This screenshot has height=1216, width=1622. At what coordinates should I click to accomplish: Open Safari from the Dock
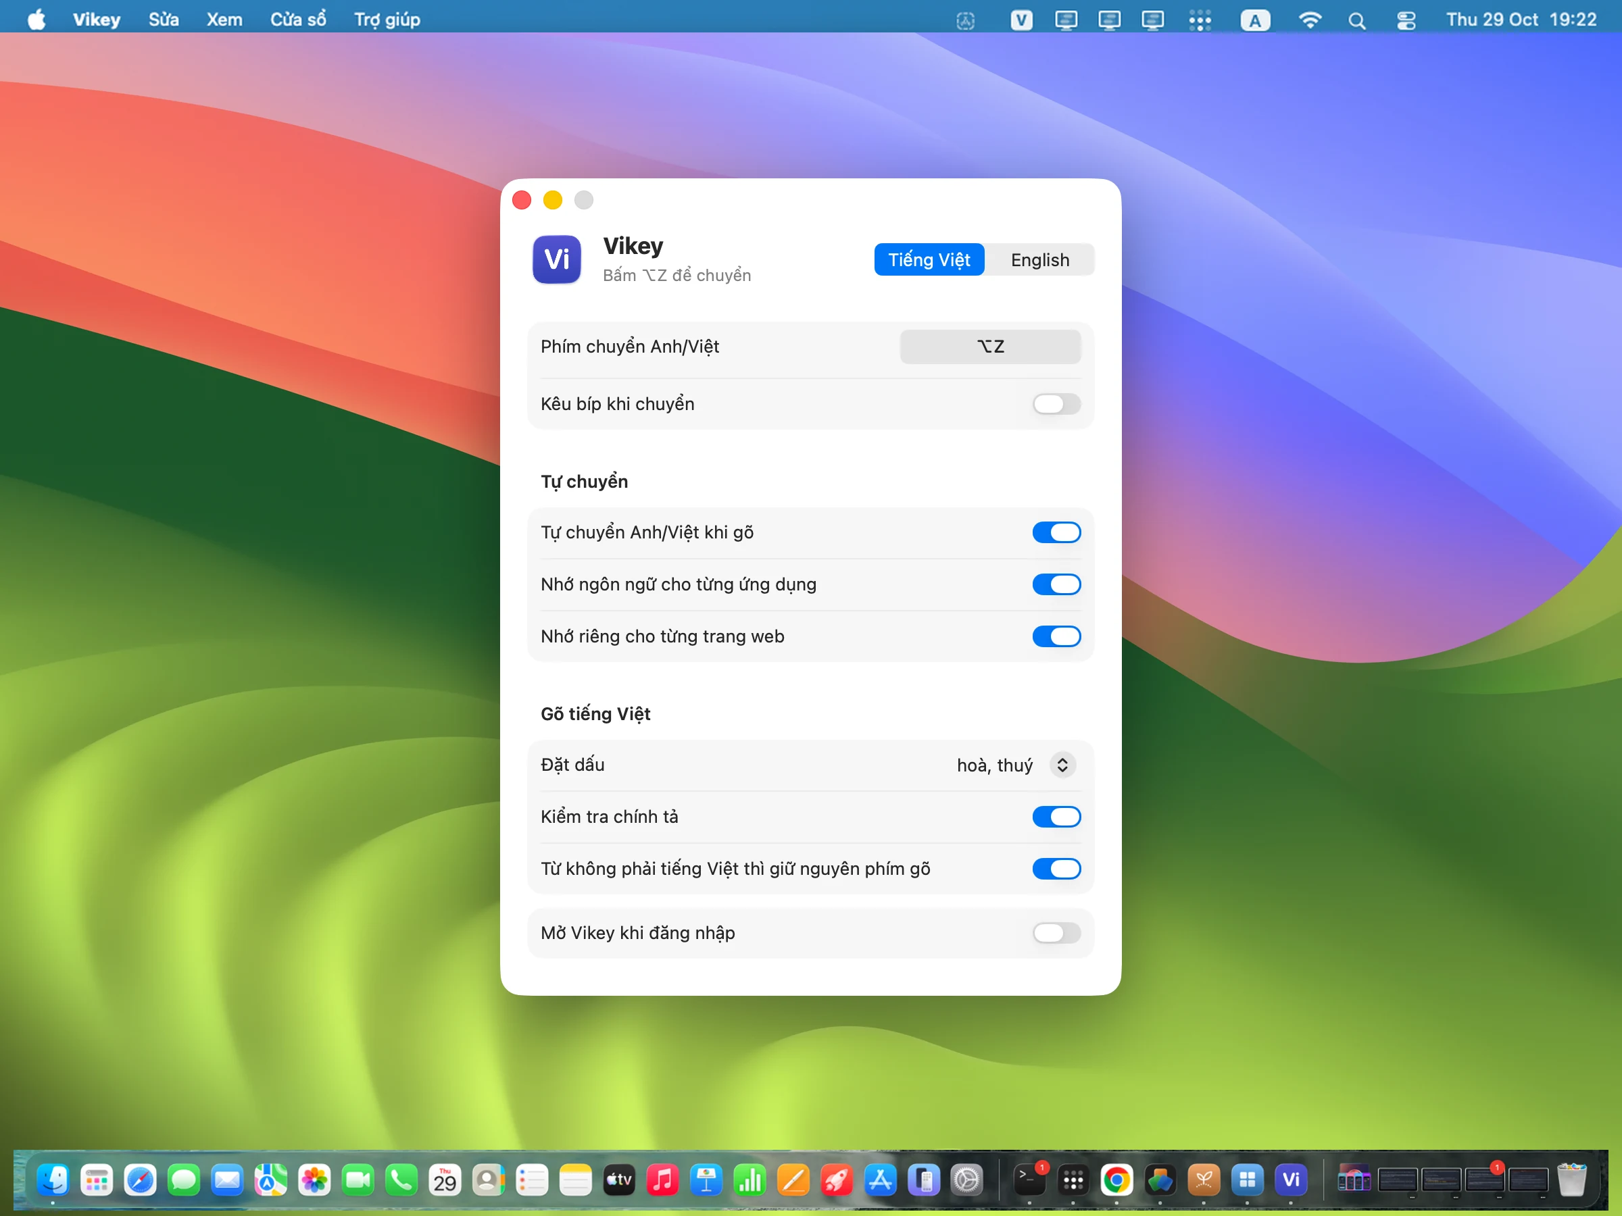pyautogui.click(x=140, y=1180)
